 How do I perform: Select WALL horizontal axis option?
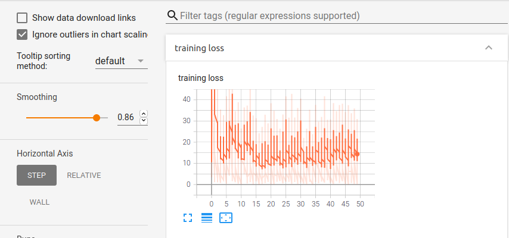(x=39, y=202)
